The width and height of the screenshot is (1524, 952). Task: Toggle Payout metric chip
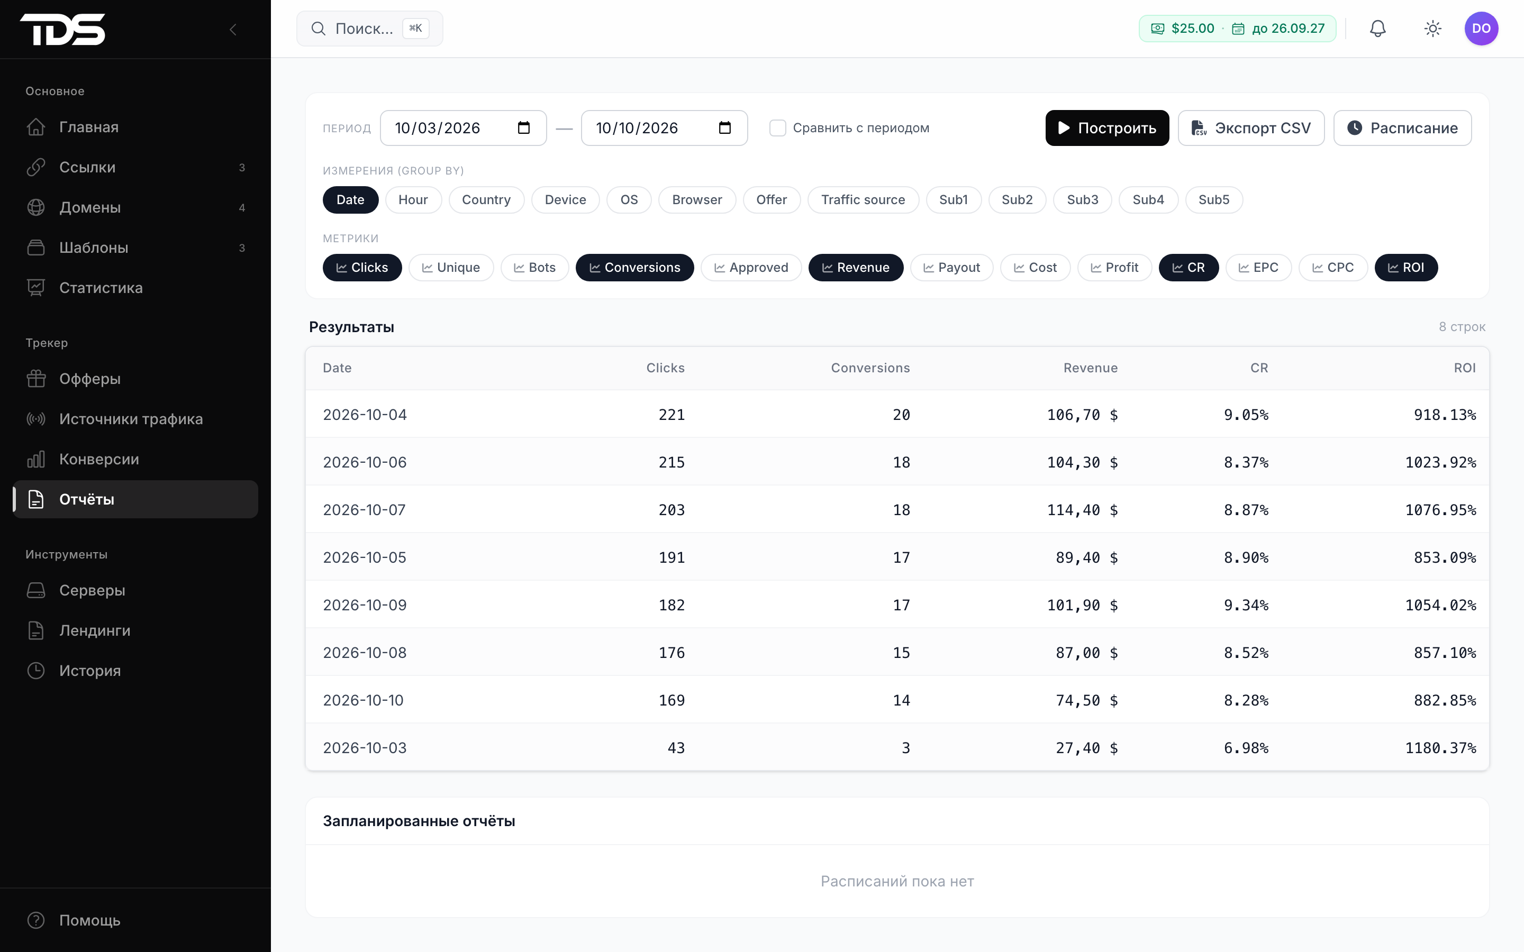pyautogui.click(x=951, y=268)
